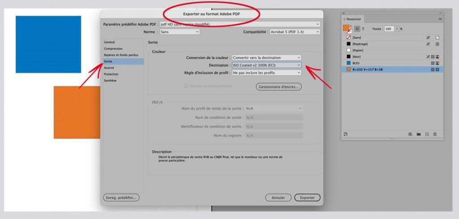Click crossed pencil icon on [Noir] row
The image size is (459, 219).
pos(428,57)
